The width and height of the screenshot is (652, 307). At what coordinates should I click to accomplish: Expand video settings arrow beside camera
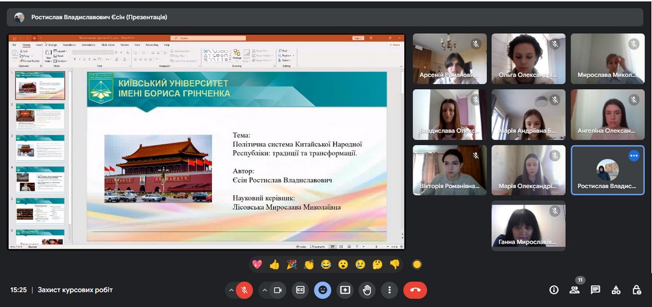pos(264,290)
